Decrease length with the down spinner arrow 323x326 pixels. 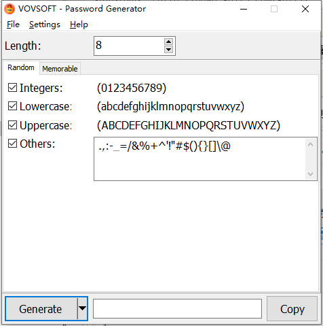[x=168, y=49]
